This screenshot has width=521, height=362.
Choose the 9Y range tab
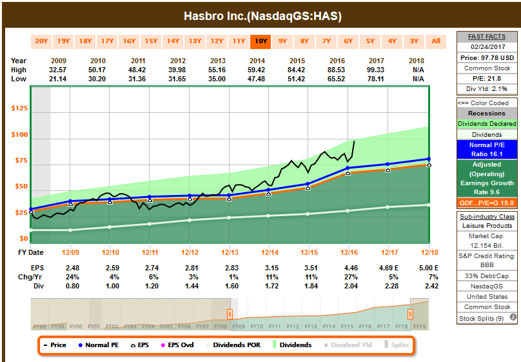283,41
